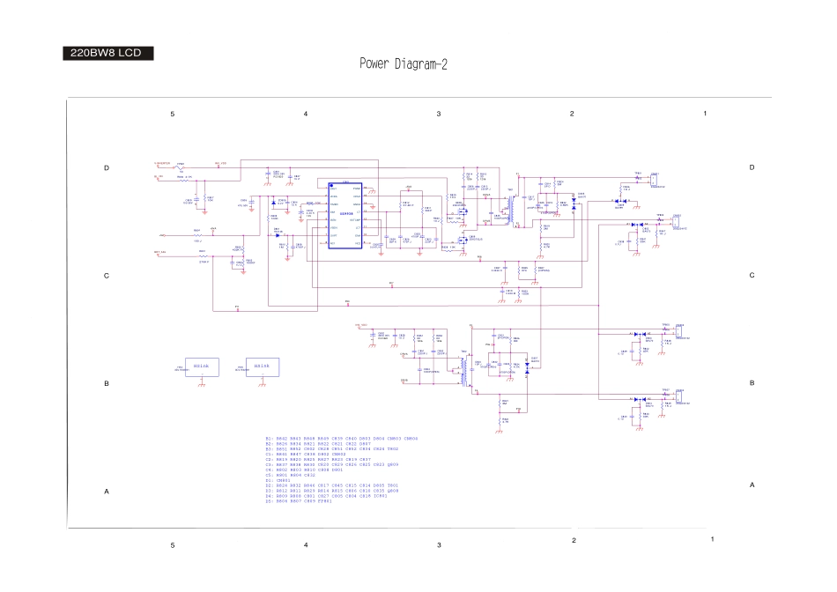Click the component location list below the schematic
This screenshot has height=592, width=837.
[x=342, y=470]
